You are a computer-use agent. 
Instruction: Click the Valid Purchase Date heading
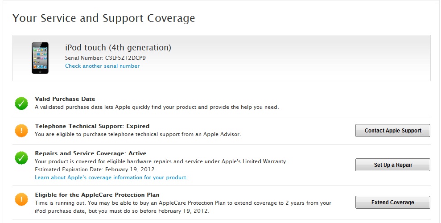click(65, 99)
